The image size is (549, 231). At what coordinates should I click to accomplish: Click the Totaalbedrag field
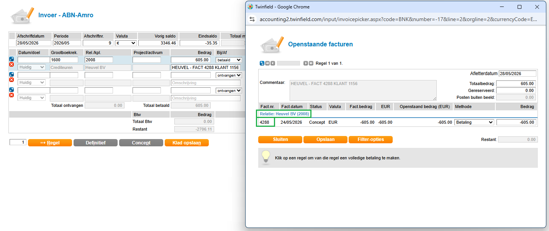click(x=516, y=84)
